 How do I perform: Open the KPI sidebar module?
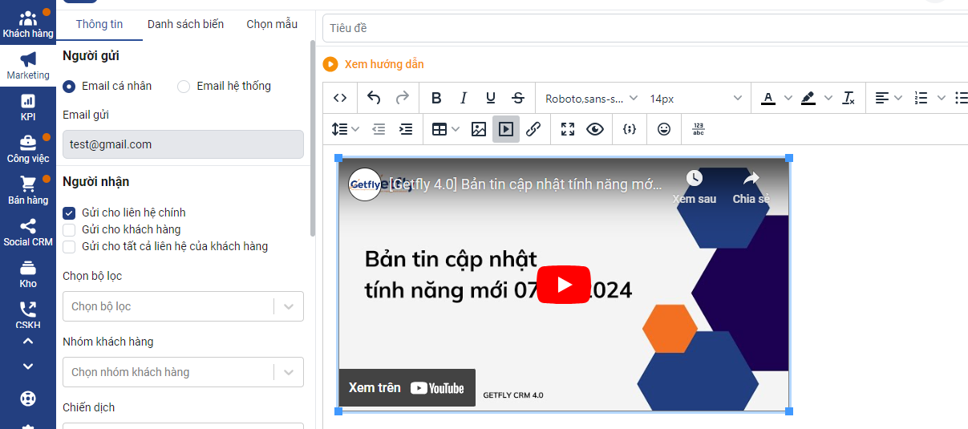[28, 107]
